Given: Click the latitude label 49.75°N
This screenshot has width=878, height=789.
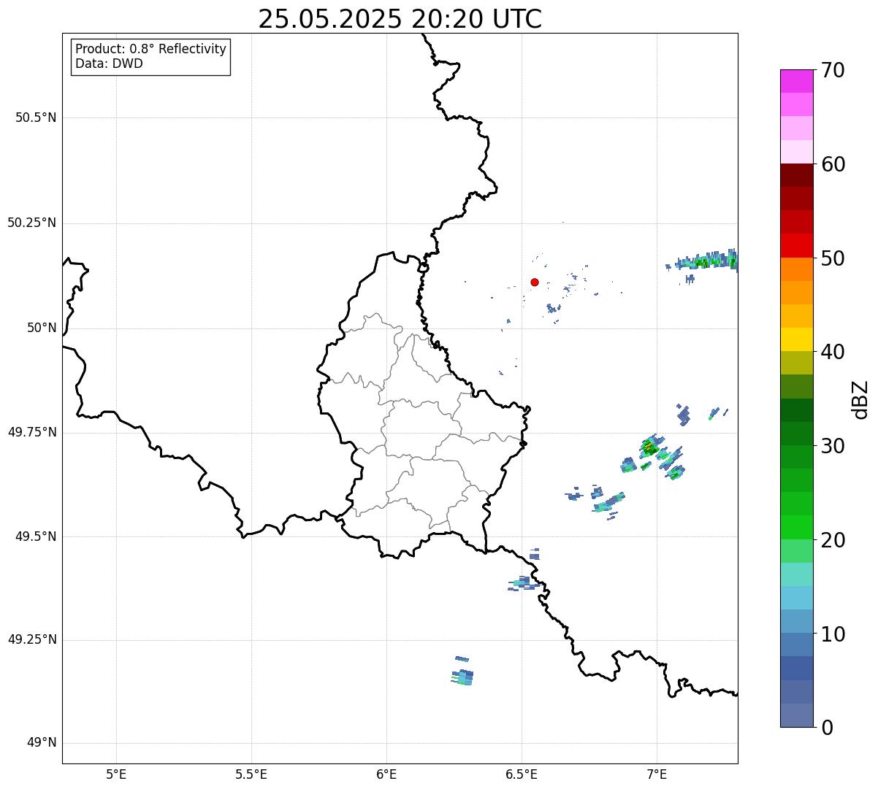Looking at the screenshot, I should click(31, 432).
